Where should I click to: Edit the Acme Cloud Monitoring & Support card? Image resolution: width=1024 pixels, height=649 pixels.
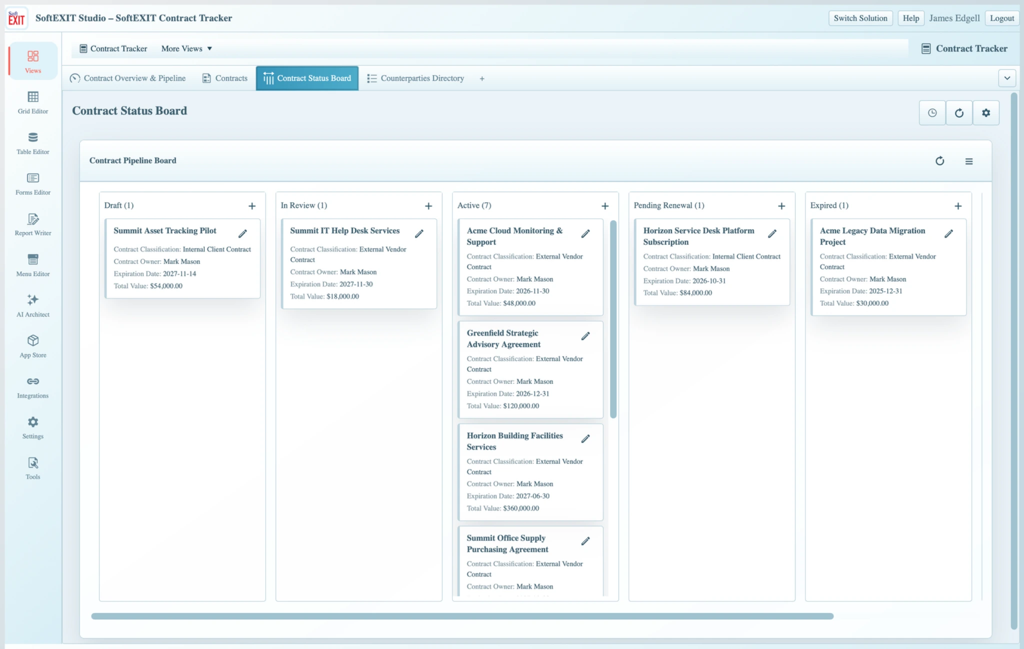coord(585,234)
